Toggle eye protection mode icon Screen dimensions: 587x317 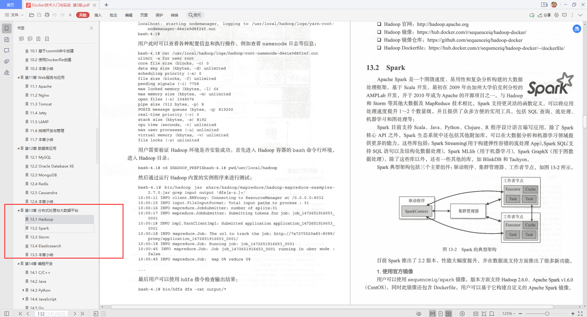pyautogui.click(x=419, y=314)
